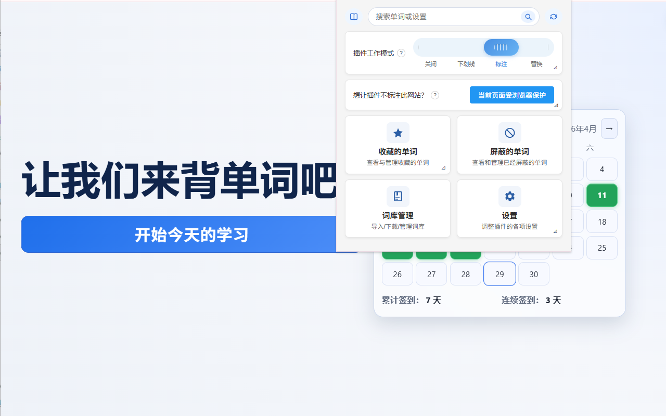Click the 让我们来背单词吧 heading
The height and width of the screenshot is (416, 666).
[x=178, y=180]
